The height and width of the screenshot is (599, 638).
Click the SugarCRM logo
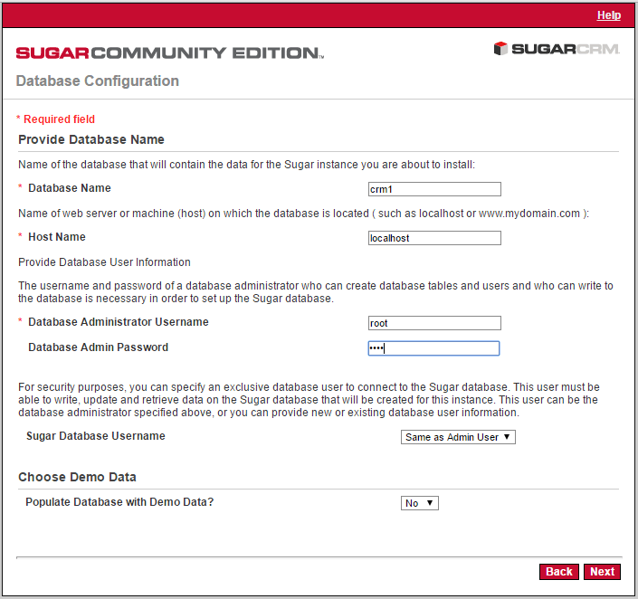[557, 49]
